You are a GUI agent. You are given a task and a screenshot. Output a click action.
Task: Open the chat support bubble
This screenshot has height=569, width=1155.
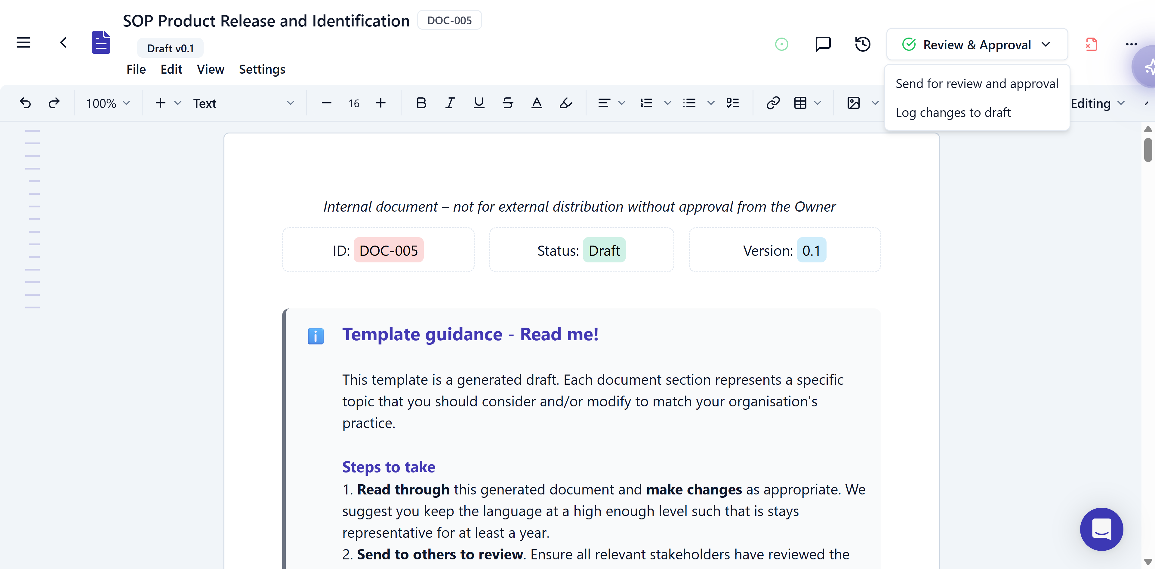tap(1101, 529)
